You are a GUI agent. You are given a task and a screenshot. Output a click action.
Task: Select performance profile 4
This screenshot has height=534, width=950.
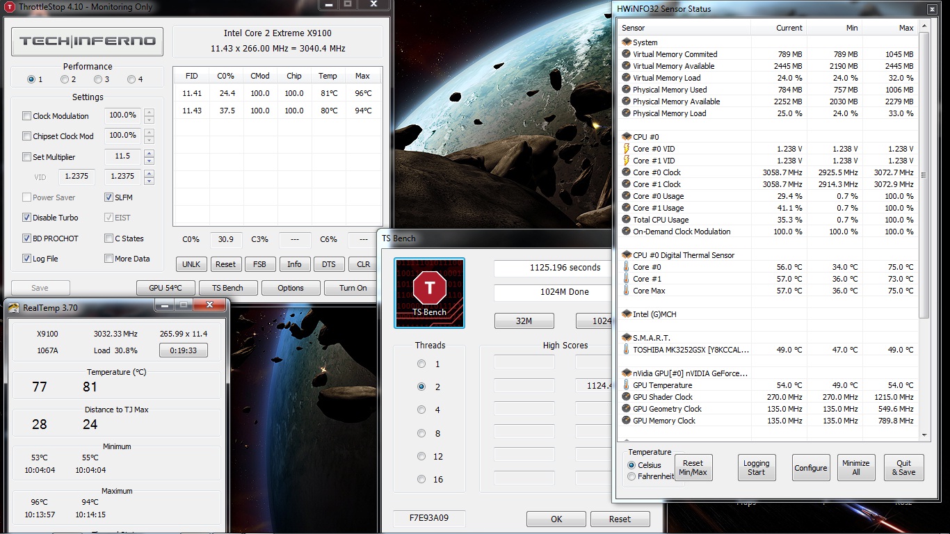coord(131,79)
